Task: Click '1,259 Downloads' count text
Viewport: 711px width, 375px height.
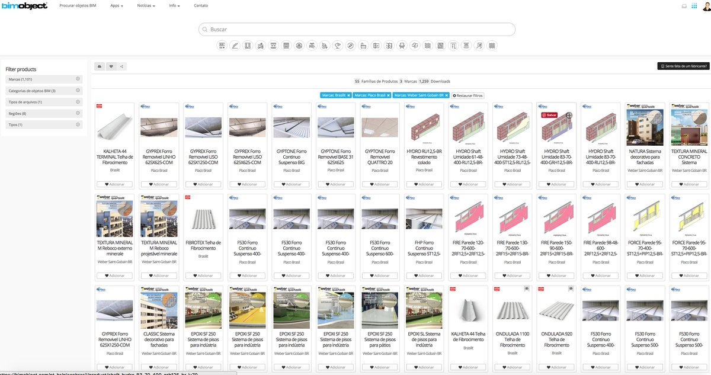Action: (434, 81)
